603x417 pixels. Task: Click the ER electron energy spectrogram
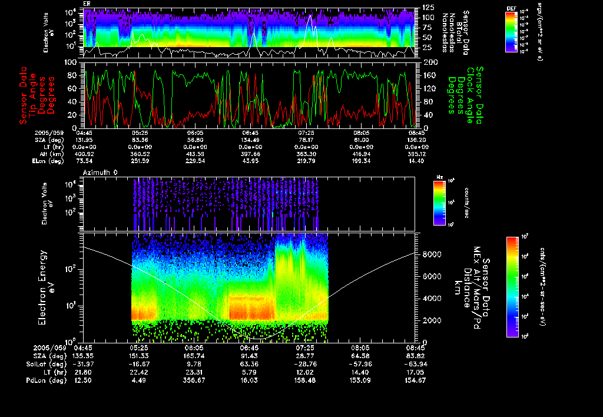point(250,33)
